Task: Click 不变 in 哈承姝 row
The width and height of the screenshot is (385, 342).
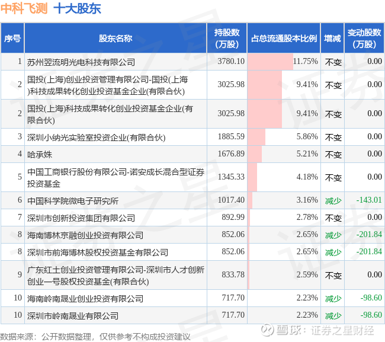Action: tap(333, 155)
